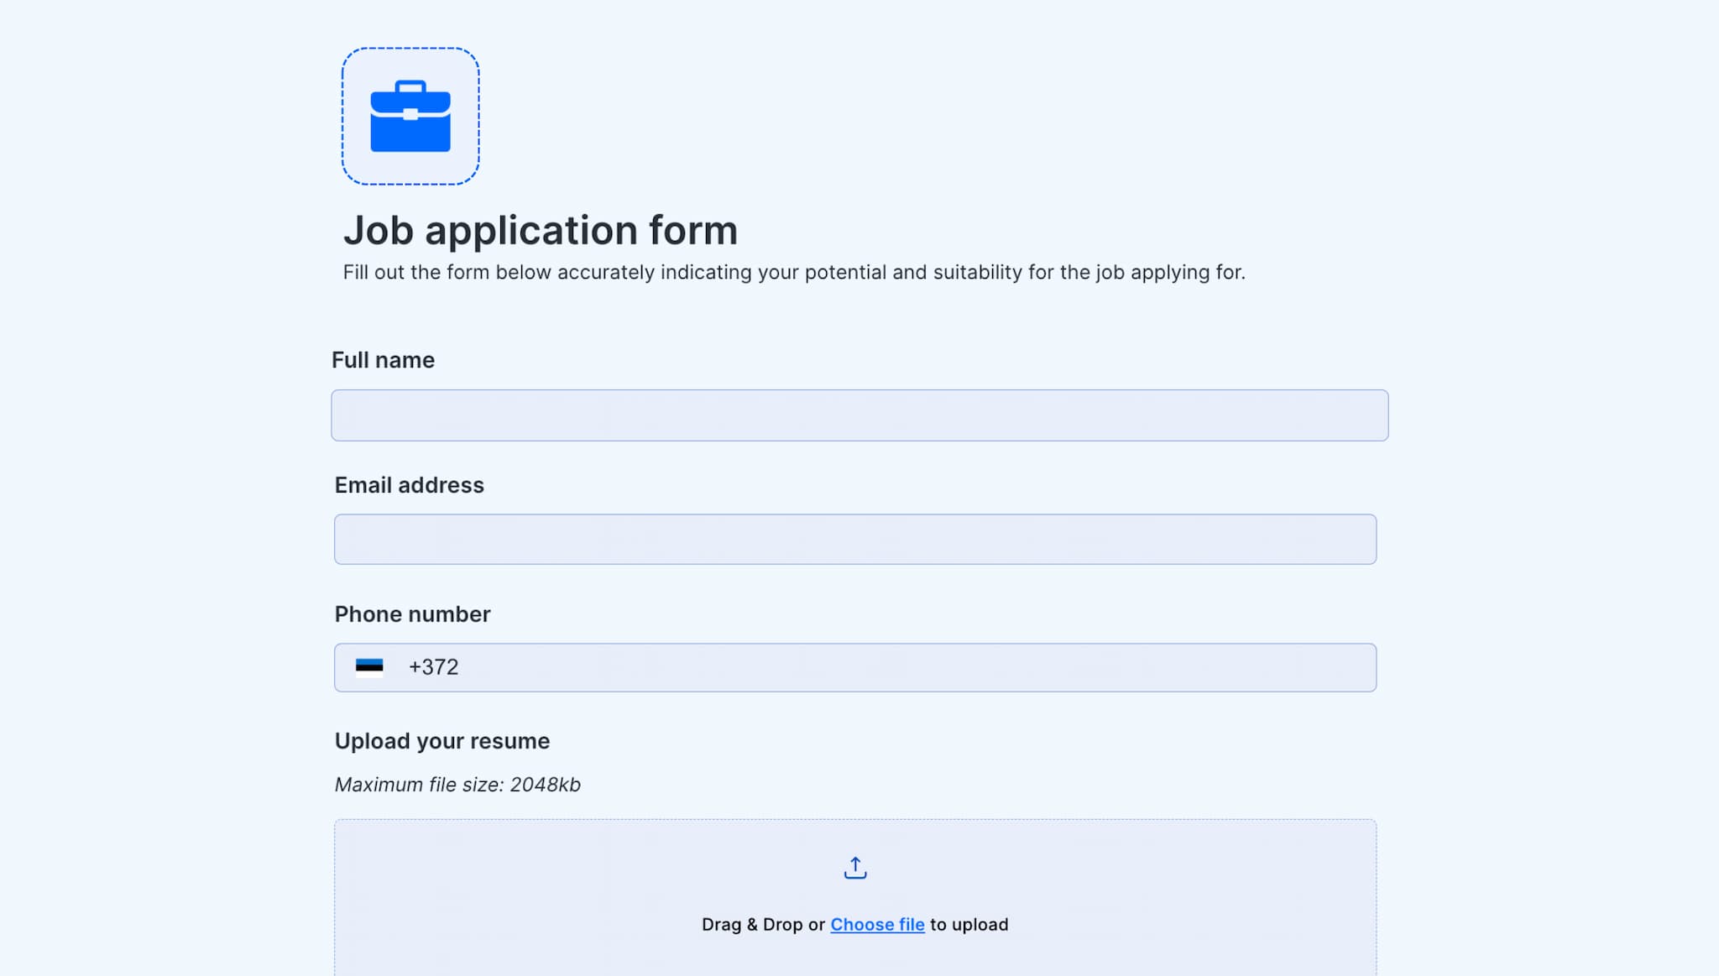Screen dimensions: 1719x976
Task: Click the Choose file link to upload resume
Action: [x=876, y=924]
